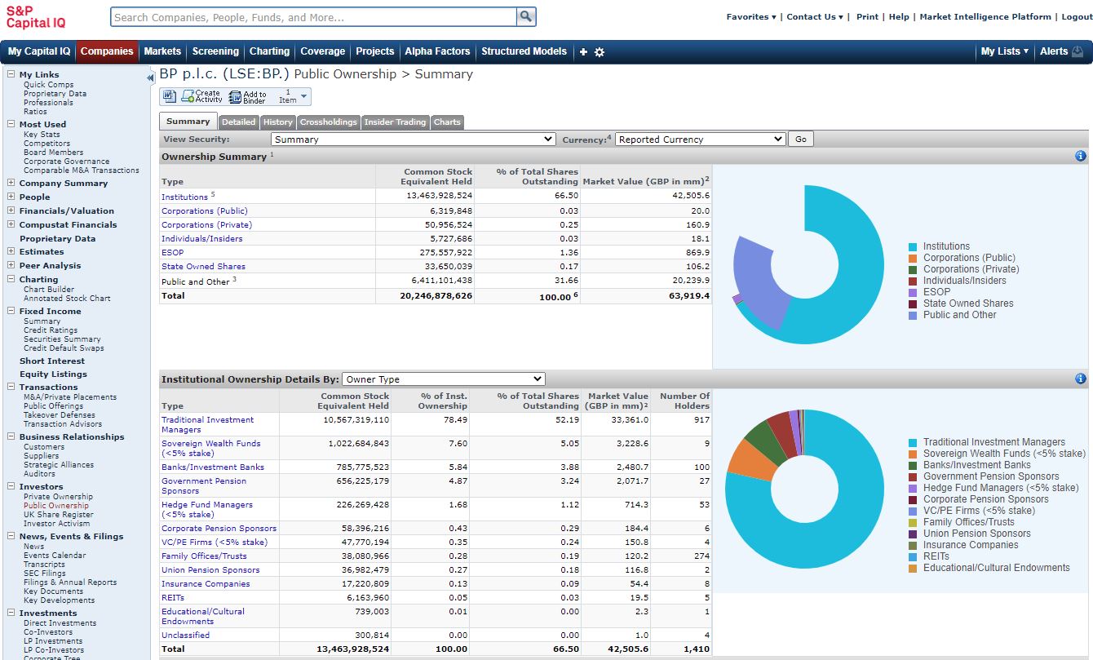The image size is (1093, 660).
Task: Expand the Peer Analysis section
Action: [11, 265]
